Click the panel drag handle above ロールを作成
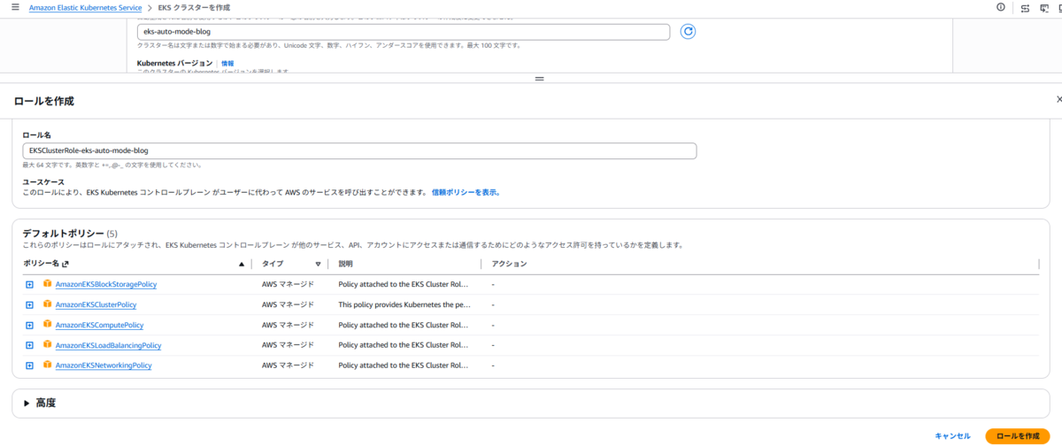This screenshot has width=1062, height=446. tap(538, 79)
